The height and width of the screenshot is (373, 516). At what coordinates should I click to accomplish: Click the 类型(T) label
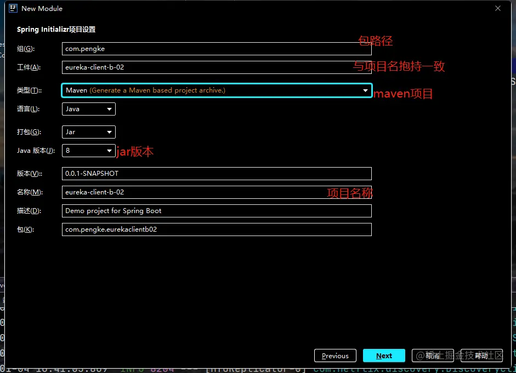click(x=29, y=90)
